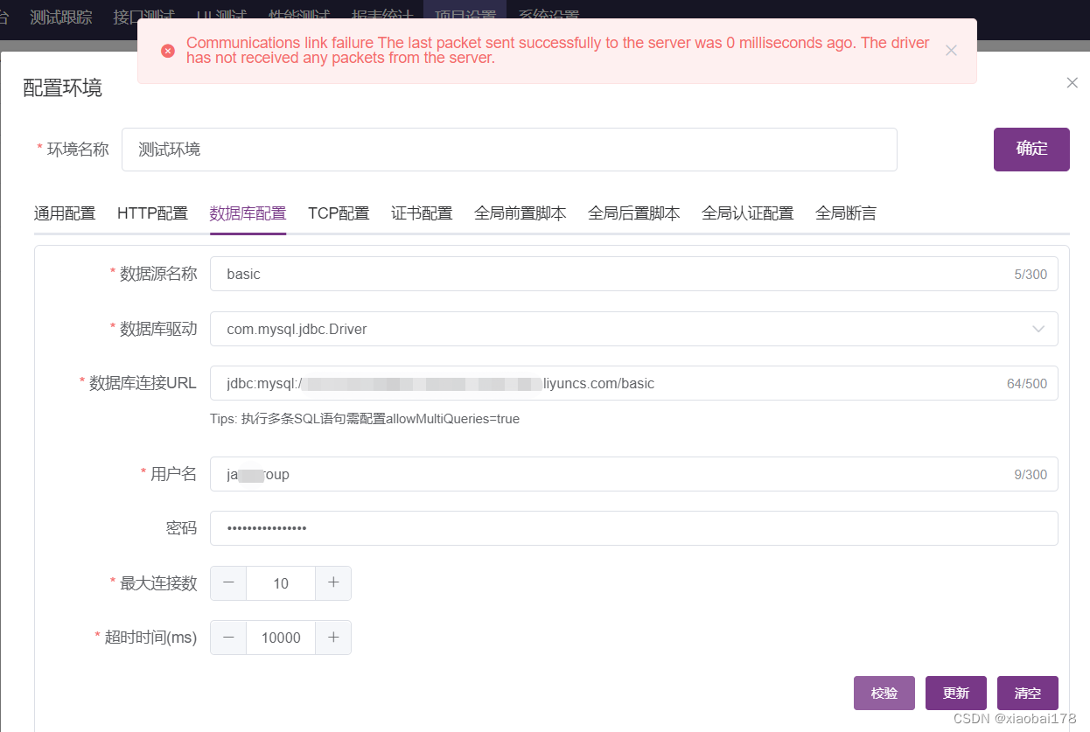Open the 数据库驱动 dropdown arrow
This screenshot has width=1090, height=732.
click(x=1038, y=329)
